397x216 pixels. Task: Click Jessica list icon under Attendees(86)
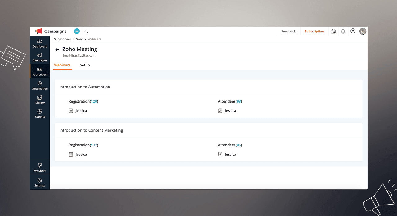pos(220,154)
